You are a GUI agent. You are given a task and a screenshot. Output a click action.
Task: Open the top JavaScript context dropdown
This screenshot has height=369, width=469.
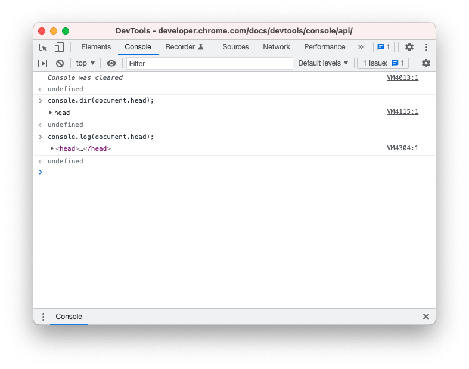[x=85, y=63]
